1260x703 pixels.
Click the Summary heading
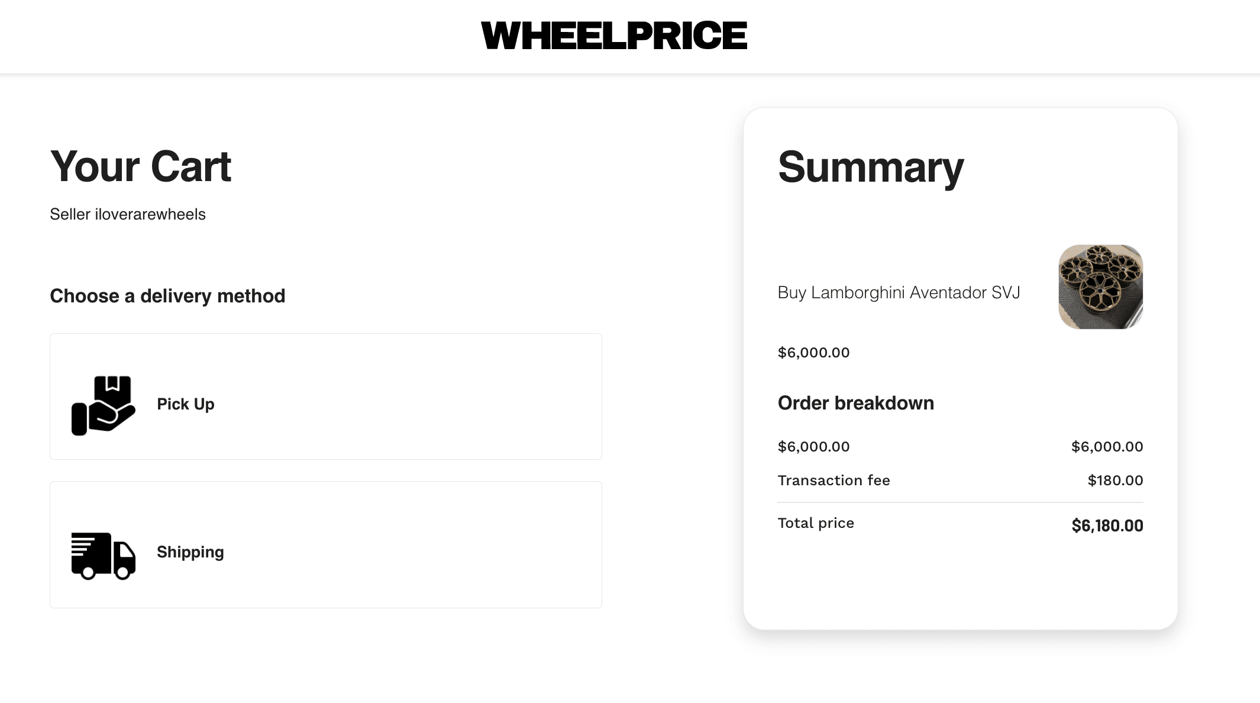(x=871, y=169)
